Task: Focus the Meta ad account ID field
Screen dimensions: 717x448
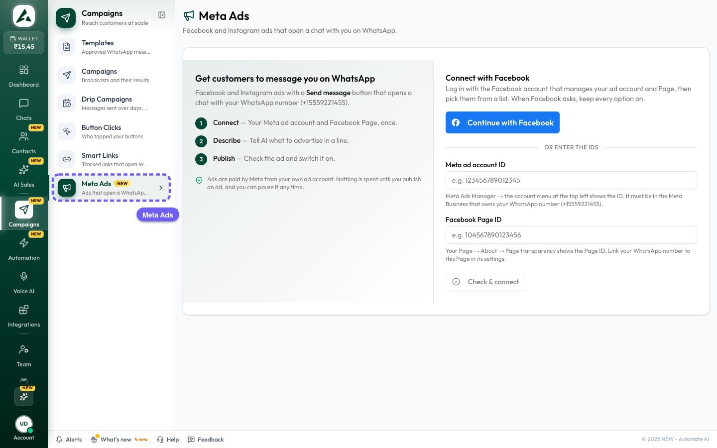Action: click(x=571, y=180)
